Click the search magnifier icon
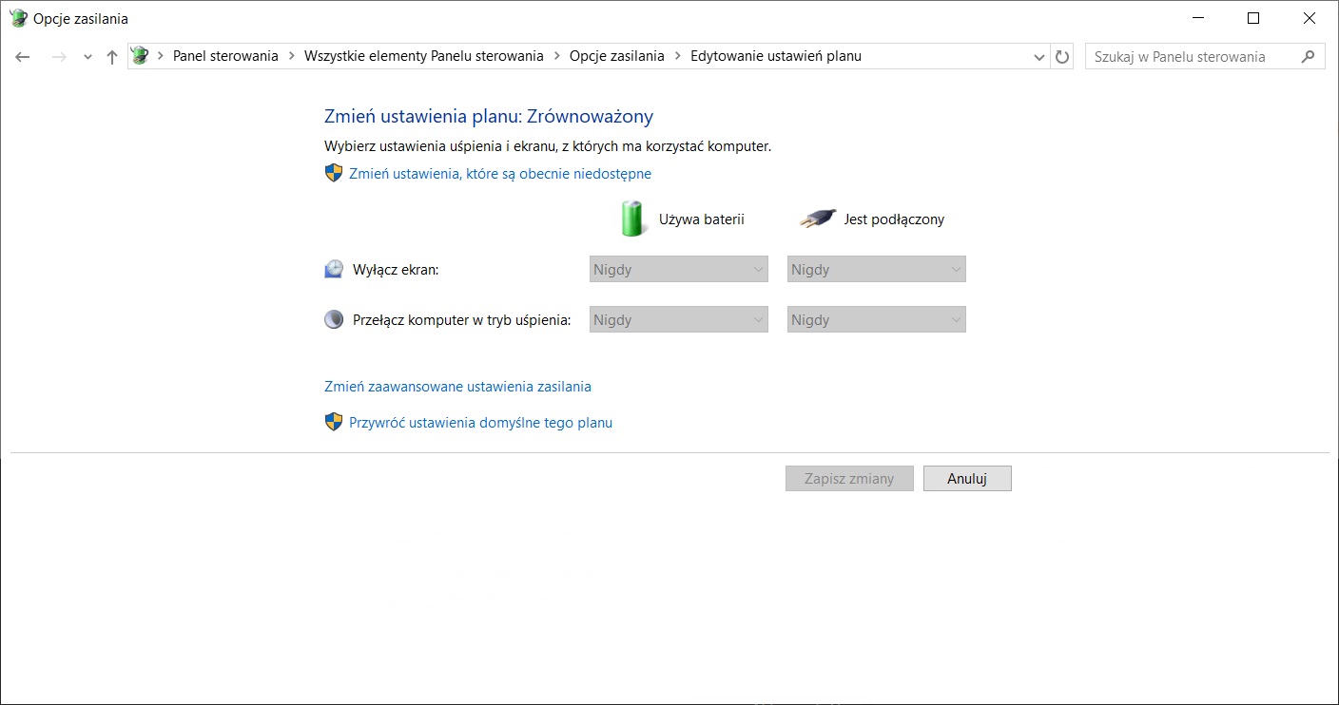Viewport: 1339px width, 705px height. (1309, 56)
